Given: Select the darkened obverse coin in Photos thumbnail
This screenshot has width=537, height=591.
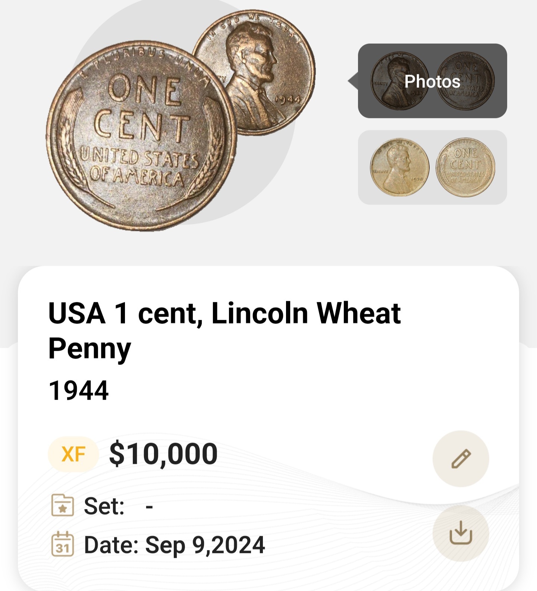Looking at the screenshot, I should (400, 81).
